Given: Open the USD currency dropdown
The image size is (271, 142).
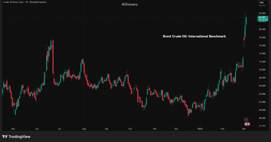Looking at the screenshot, I should [261, 3].
